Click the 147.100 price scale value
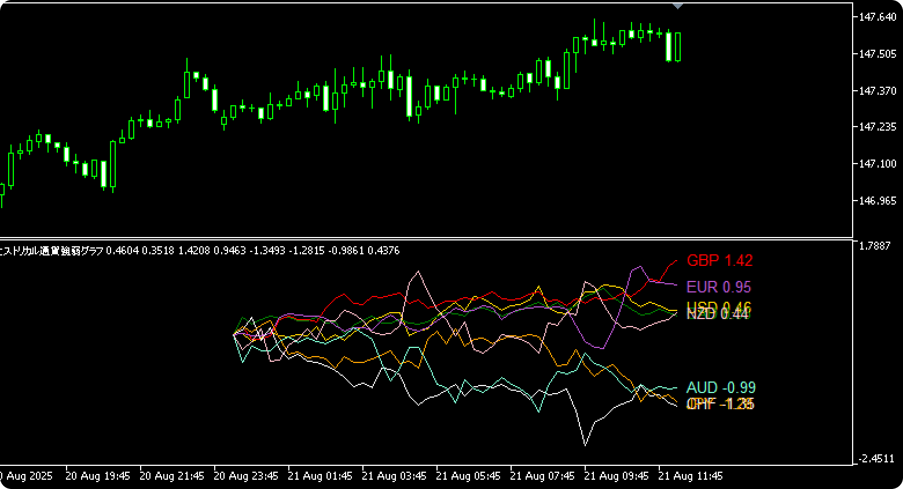The image size is (903, 489). click(878, 164)
